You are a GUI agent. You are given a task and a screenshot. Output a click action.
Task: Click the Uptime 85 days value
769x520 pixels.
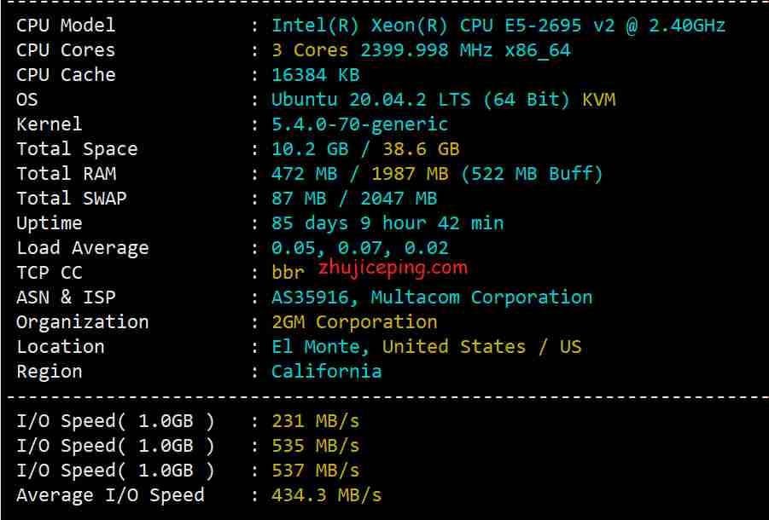[387, 223]
